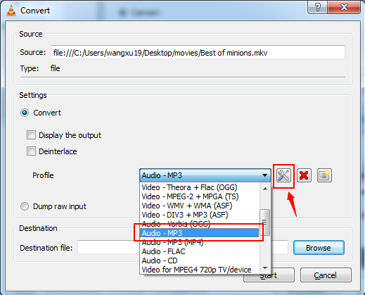Close the Convert dialog window
Viewport: 365px width, 295px height.
[x=344, y=7]
